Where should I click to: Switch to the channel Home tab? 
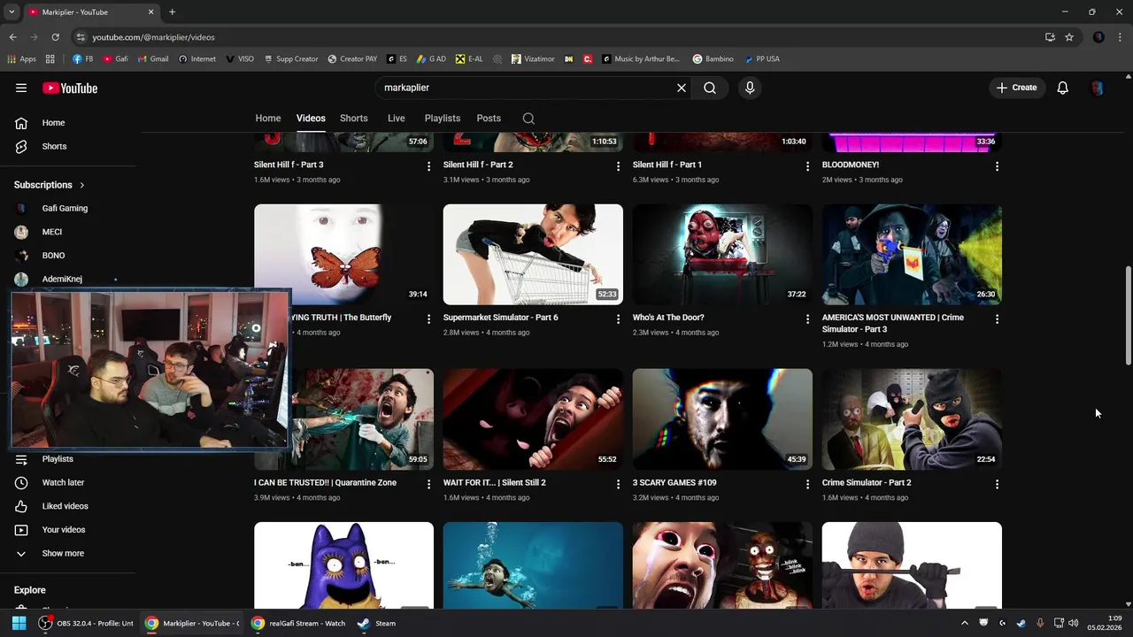point(268,119)
